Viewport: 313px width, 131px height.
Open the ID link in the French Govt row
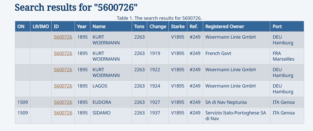[63, 53]
